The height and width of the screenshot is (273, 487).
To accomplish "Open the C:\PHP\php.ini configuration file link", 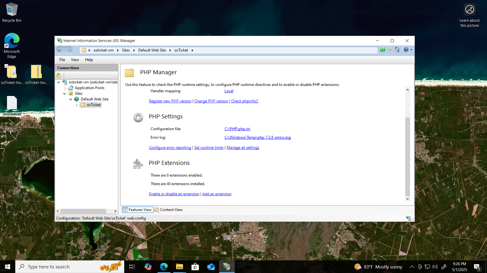I will [237, 129].
